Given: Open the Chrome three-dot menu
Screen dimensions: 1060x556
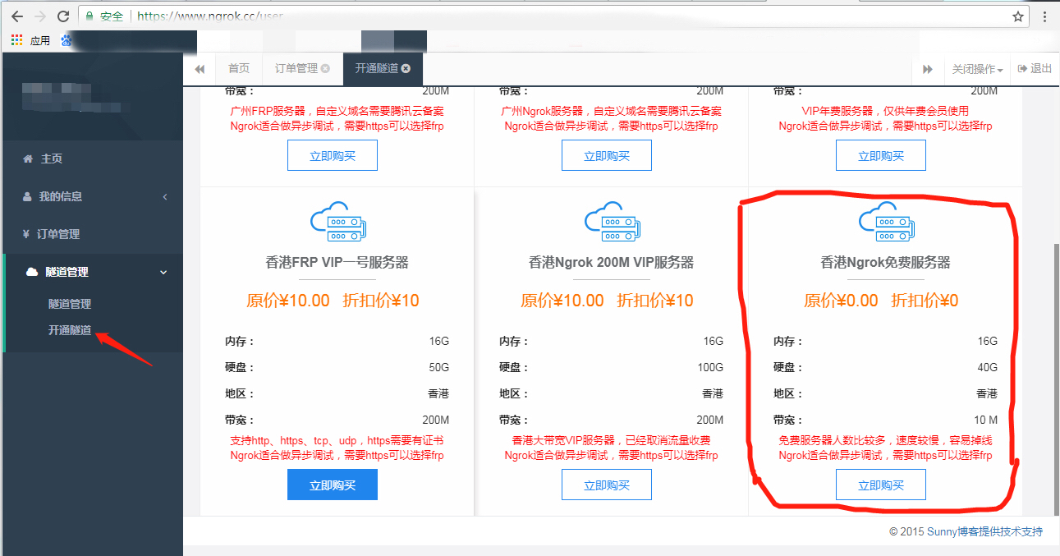Looking at the screenshot, I should (1044, 16).
